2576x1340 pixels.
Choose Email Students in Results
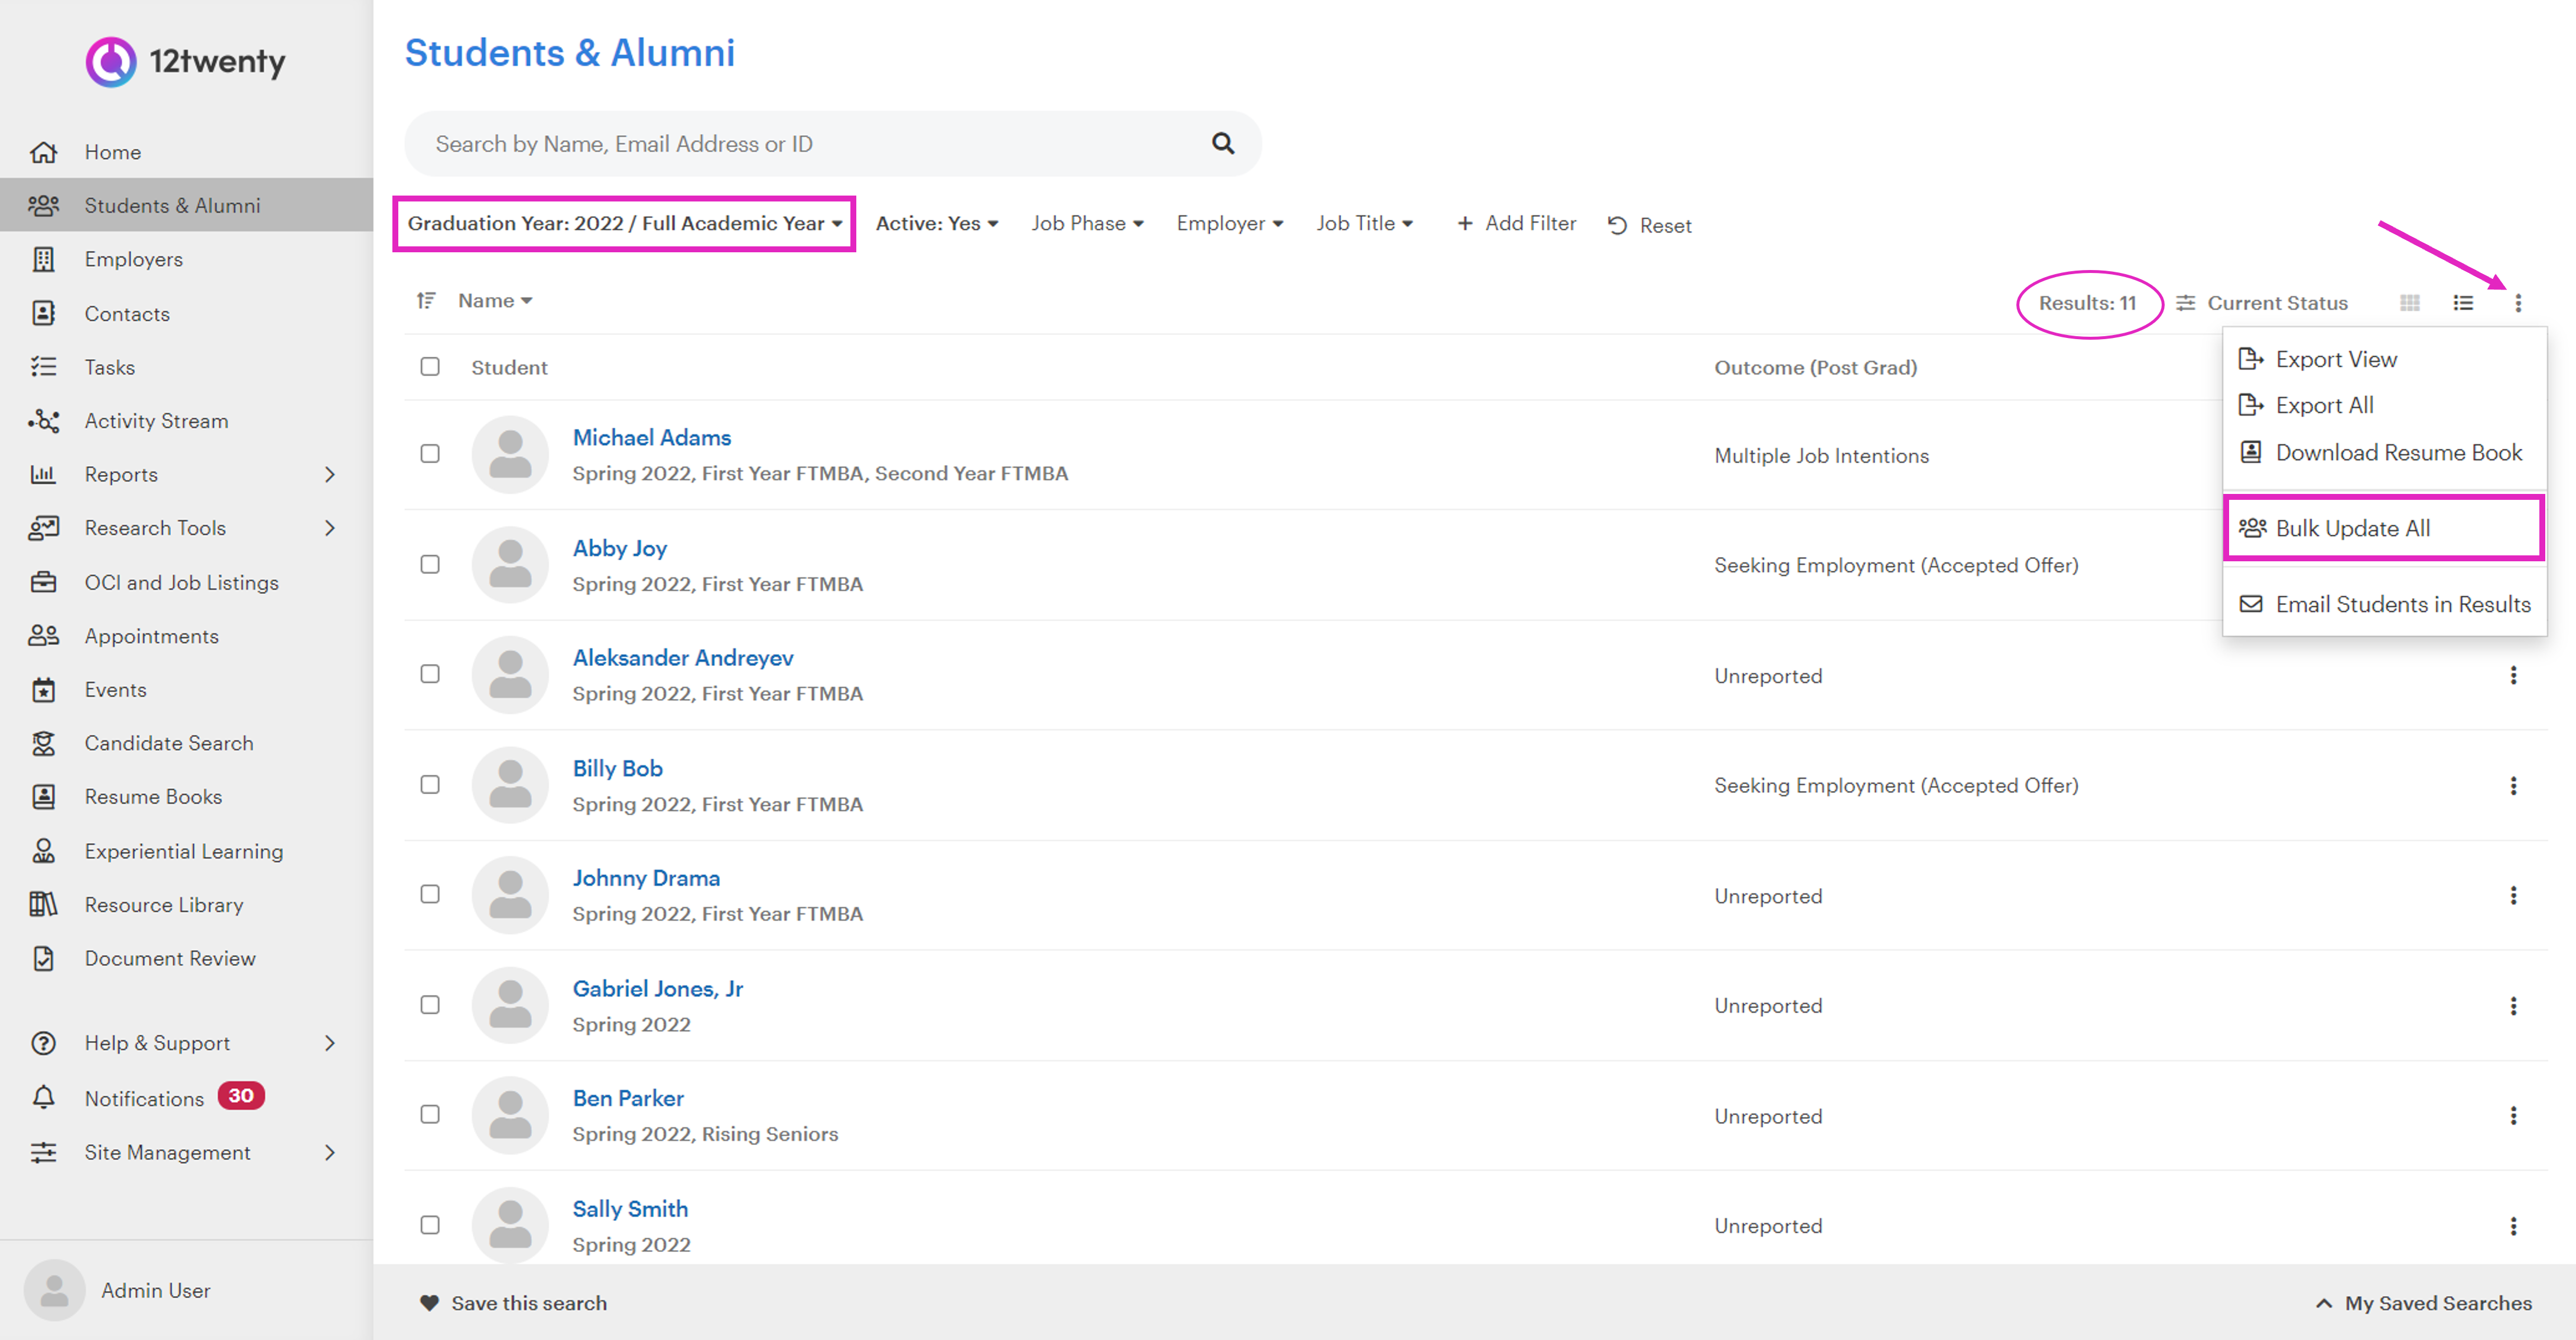(x=2384, y=604)
